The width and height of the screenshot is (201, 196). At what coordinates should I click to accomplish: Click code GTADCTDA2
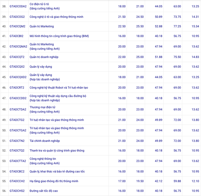[x=18, y=110]
